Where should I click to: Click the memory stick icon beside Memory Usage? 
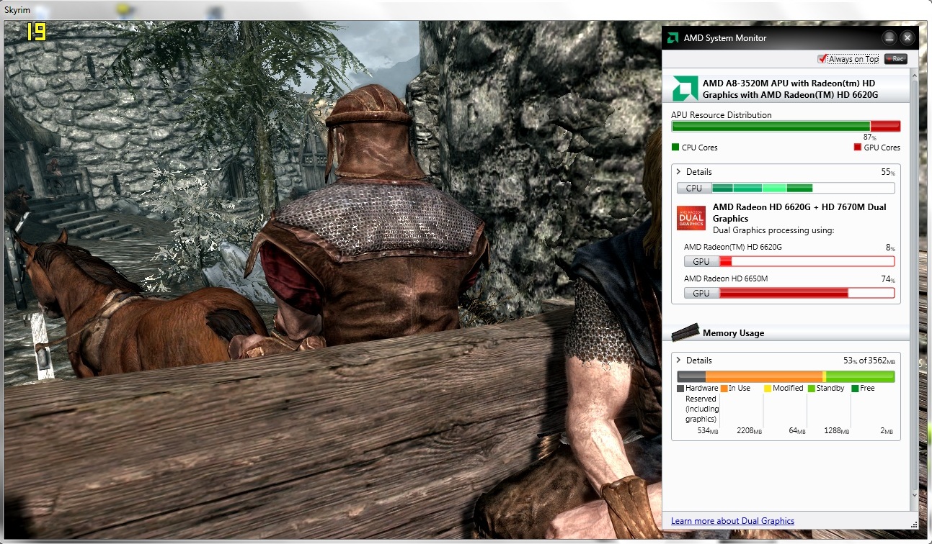pyautogui.click(x=685, y=332)
